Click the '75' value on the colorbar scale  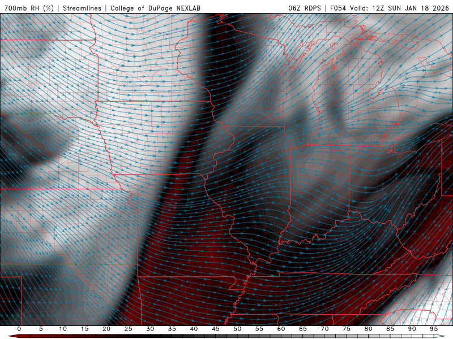(347, 329)
